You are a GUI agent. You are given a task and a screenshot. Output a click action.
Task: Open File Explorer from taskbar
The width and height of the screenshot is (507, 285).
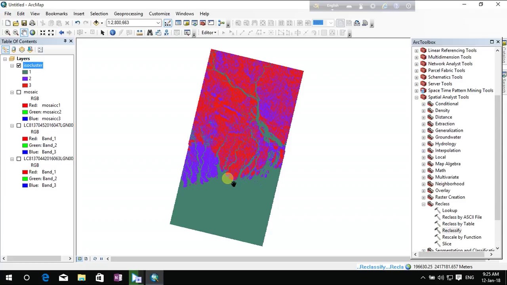pos(81,278)
